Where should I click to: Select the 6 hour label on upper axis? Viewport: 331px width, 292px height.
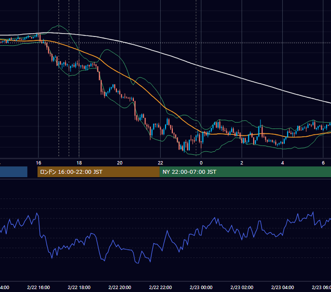click(x=323, y=163)
